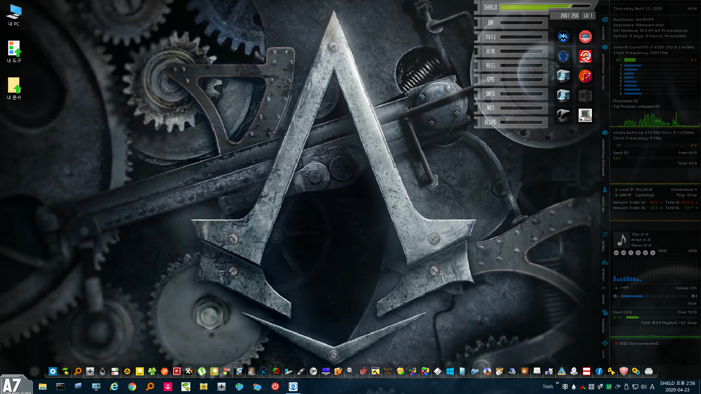Launch Command Prompt from the taskbar

60,387
